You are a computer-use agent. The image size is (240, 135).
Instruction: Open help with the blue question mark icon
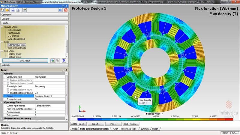pos(60,10)
